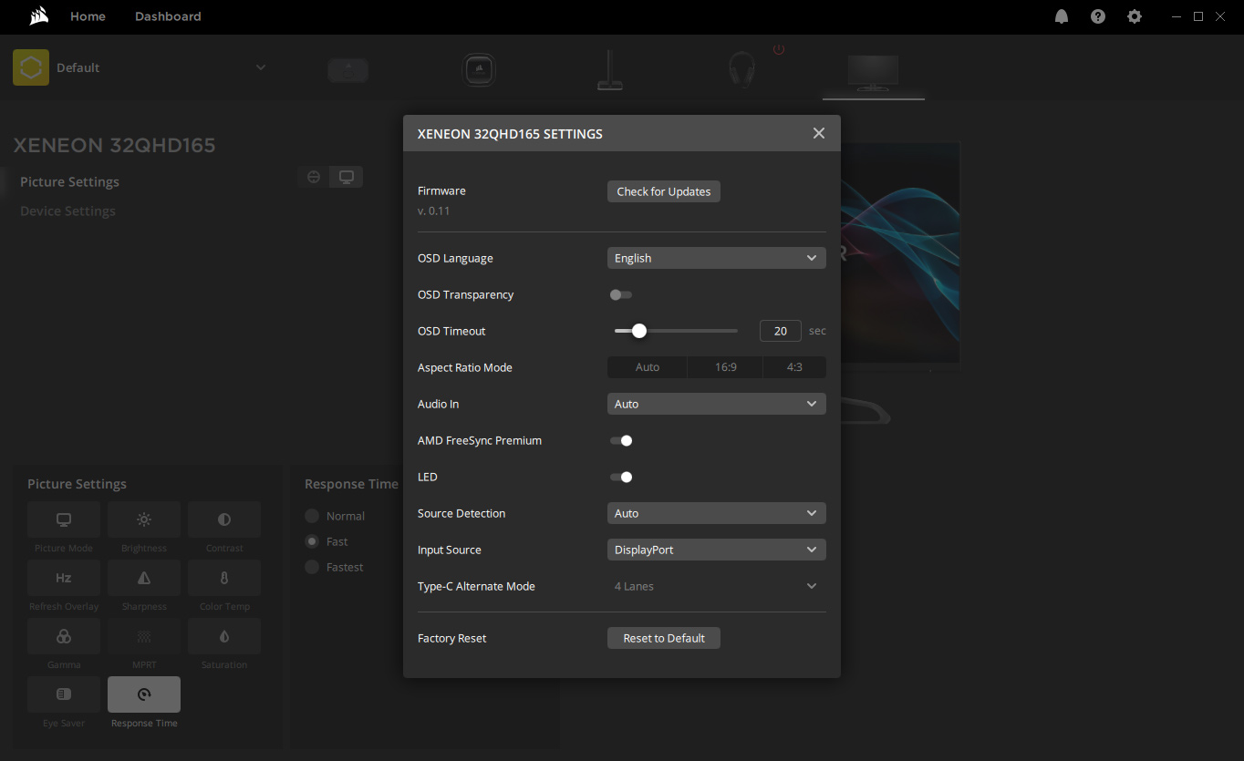This screenshot has width=1244, height=761.
Task: Click the OSD Timeout slider handle
Action: coord(639,331)
